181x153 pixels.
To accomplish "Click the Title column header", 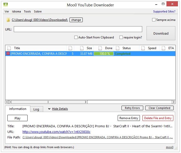I will pyautogui.click(x=36, y=48).
